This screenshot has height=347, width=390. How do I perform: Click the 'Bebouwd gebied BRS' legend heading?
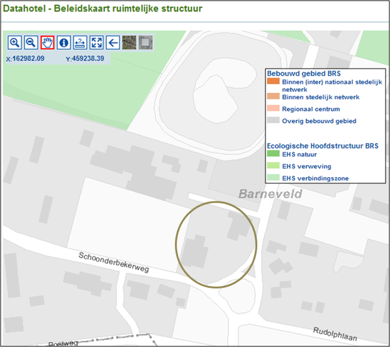[x=304, y=74]
